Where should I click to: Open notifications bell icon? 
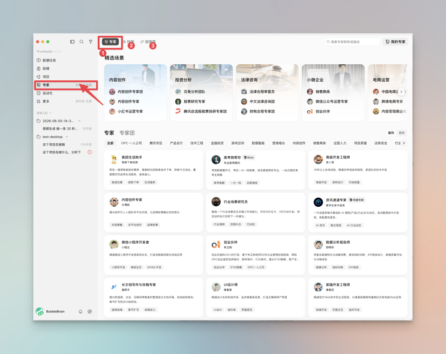[x=80, y=312]
